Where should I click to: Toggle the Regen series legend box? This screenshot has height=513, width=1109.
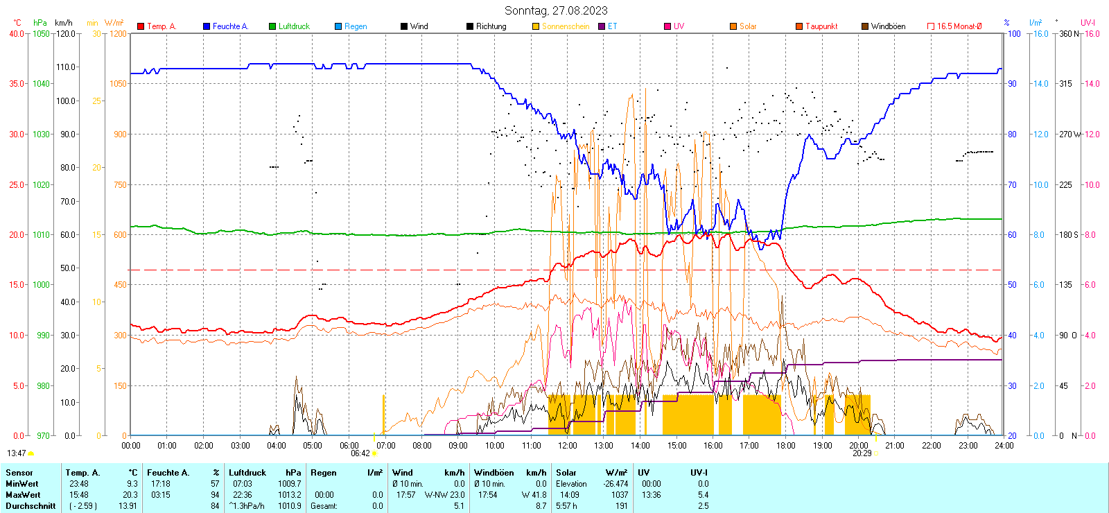(x=338, y=26)
